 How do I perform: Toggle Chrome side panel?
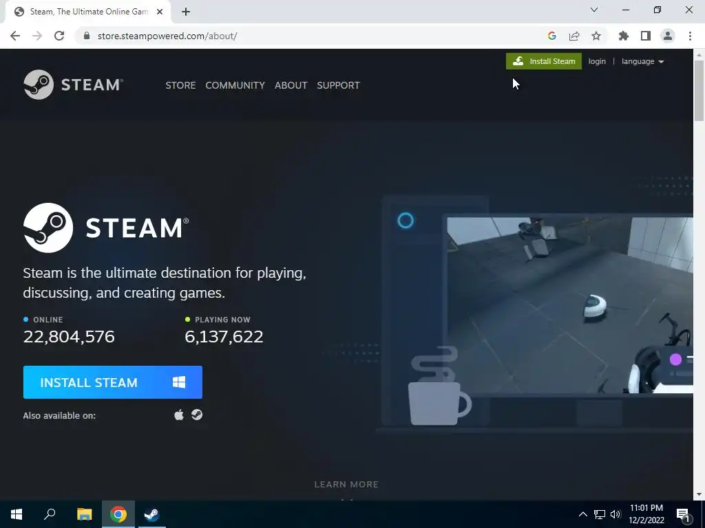646,36
